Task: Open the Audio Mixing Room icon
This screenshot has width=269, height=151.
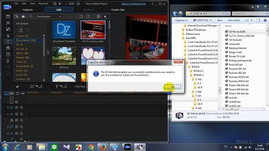Action: [8, 54]
